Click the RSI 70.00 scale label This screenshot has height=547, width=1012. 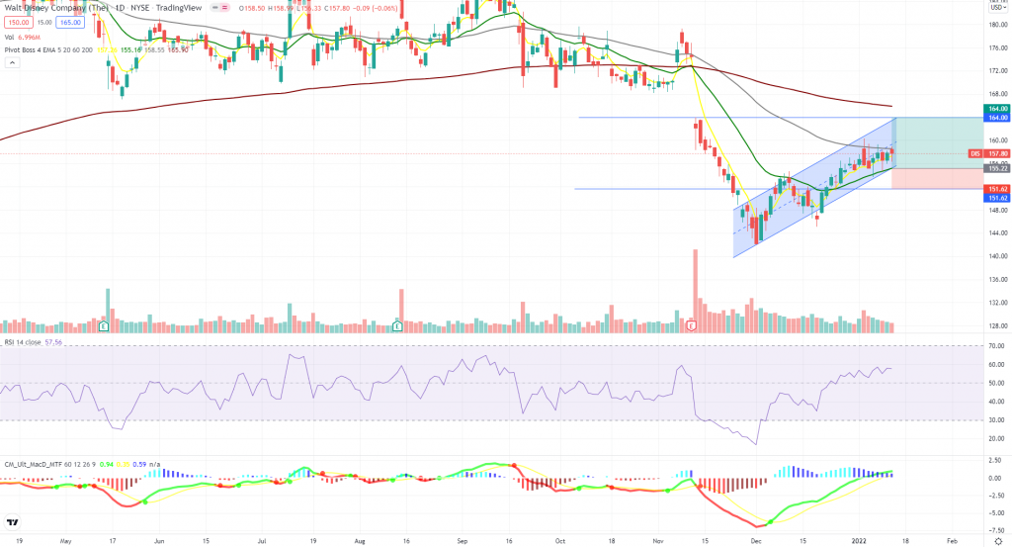click(x=998, y=346)
